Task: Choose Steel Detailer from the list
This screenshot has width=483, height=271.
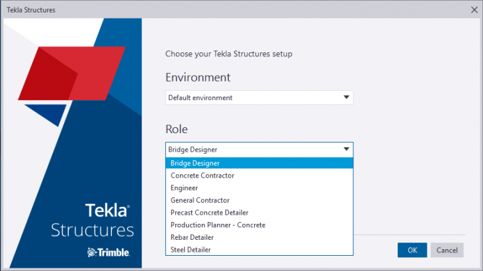Action: pyautogui.click(x=191, y=250)
